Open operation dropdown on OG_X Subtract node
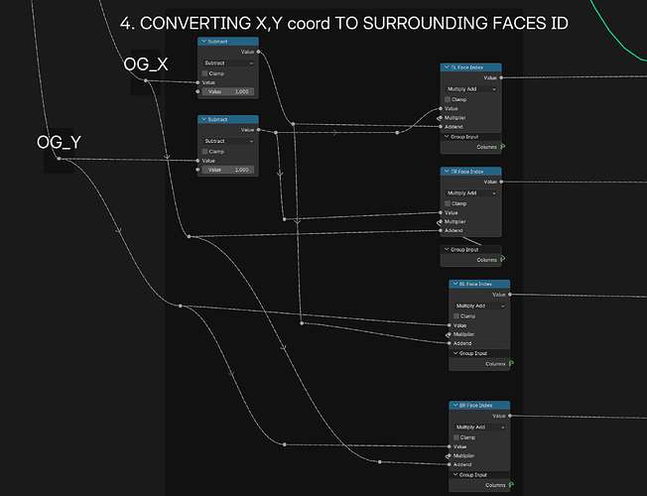The width and height of the screenshot is (647, 496). (x=228, y=63)
